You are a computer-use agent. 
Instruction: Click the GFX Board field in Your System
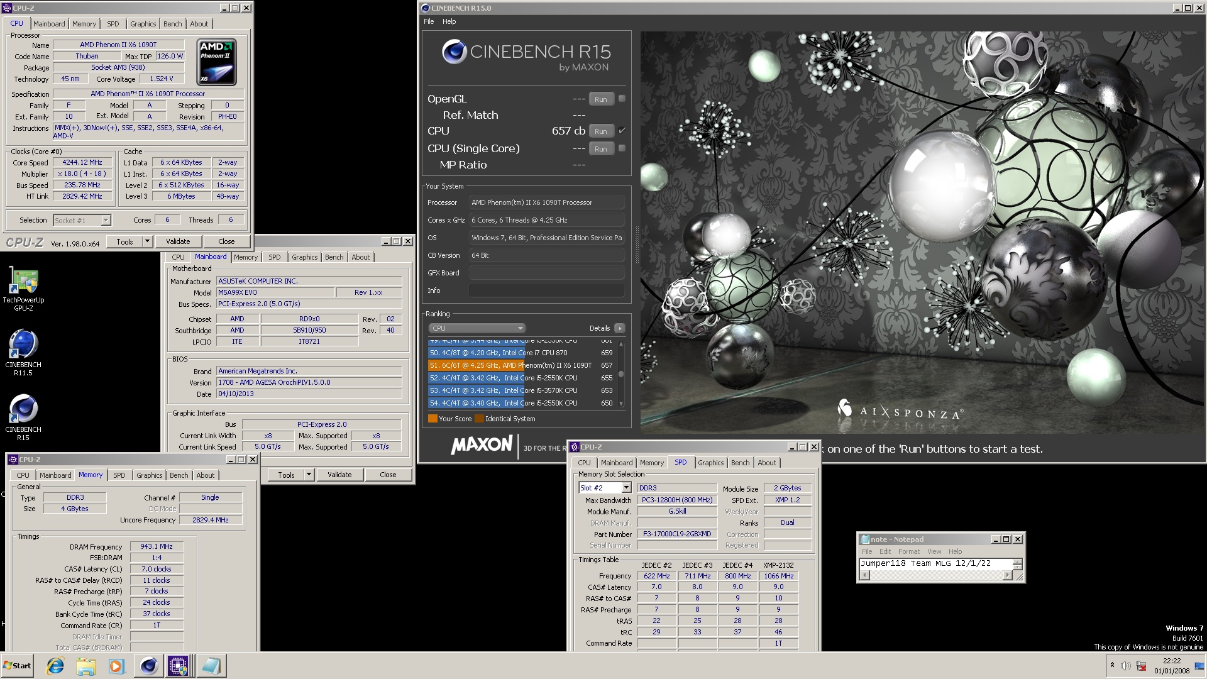pos(546,273)
